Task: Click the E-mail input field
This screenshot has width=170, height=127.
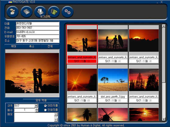Action: (37, 32)
